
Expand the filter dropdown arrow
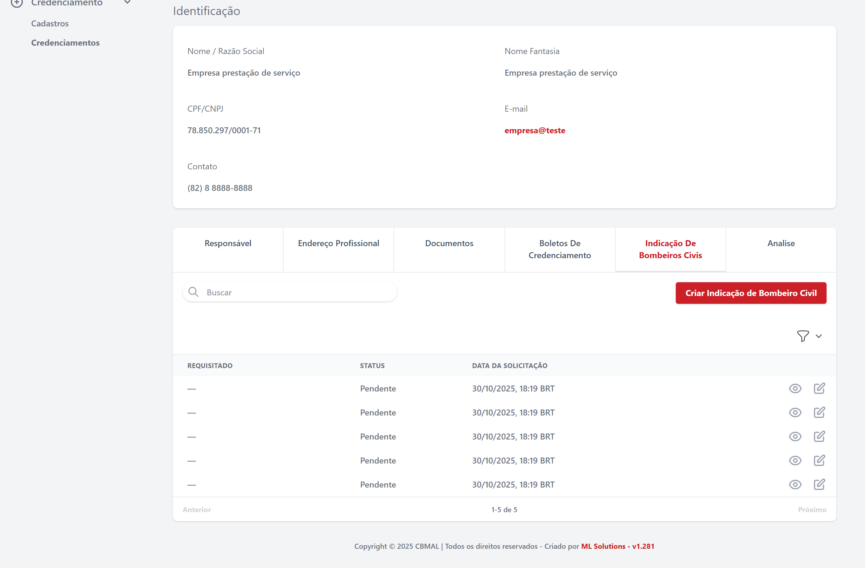[818, 336]
